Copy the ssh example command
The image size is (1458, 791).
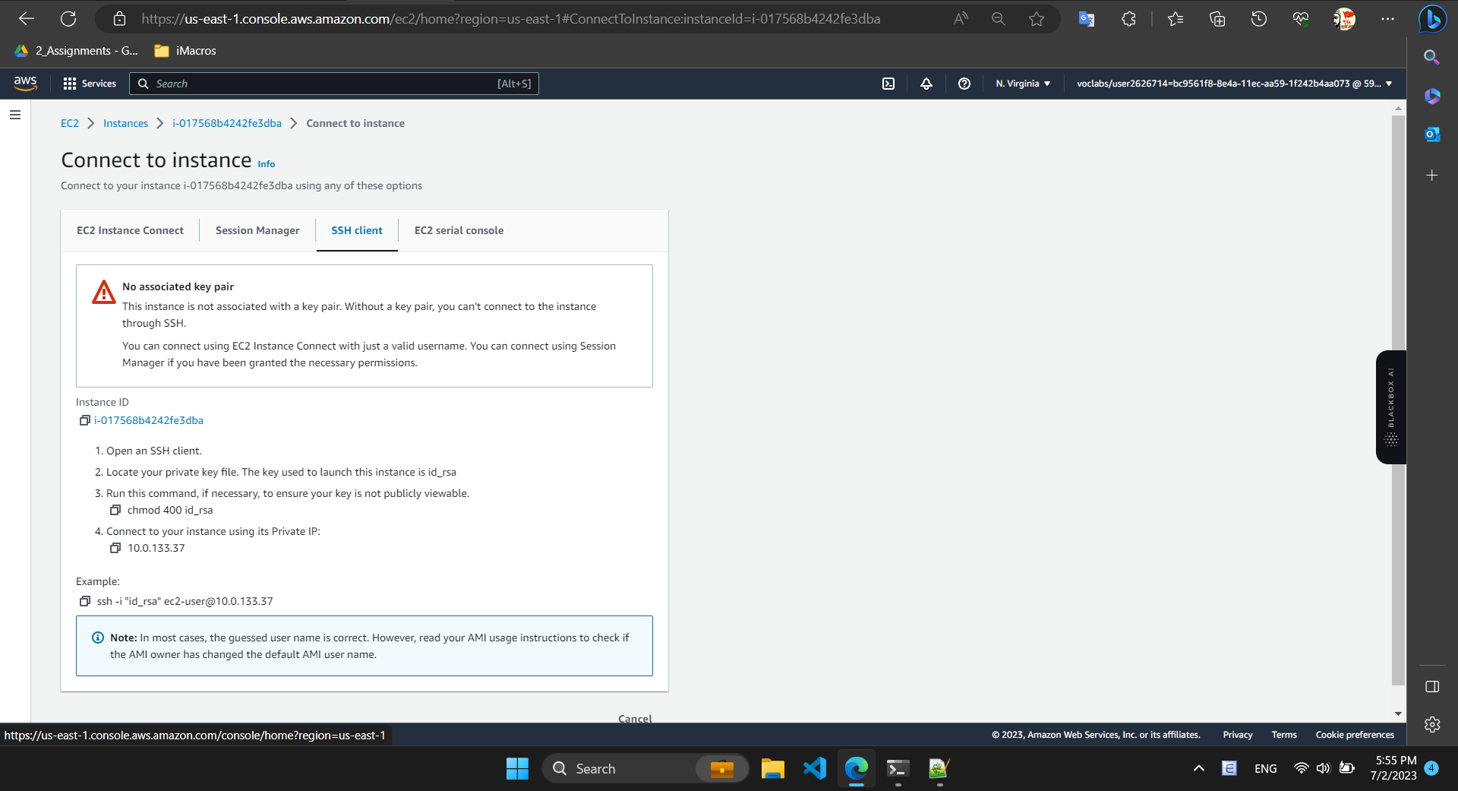coord(84,601)
